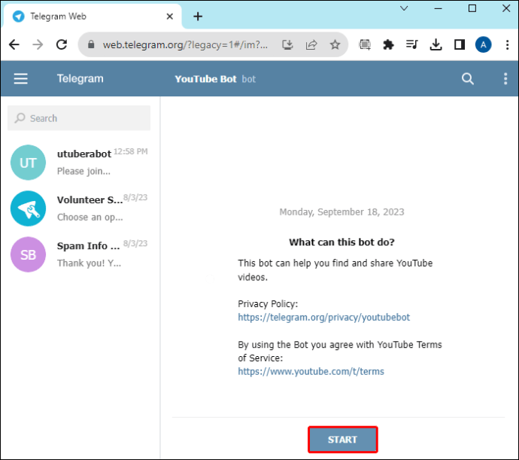Image resolution: width=519 pixels, height=460 pixels.
Task: Expand the tab search chevron
Action: click(x=404, y=9)
